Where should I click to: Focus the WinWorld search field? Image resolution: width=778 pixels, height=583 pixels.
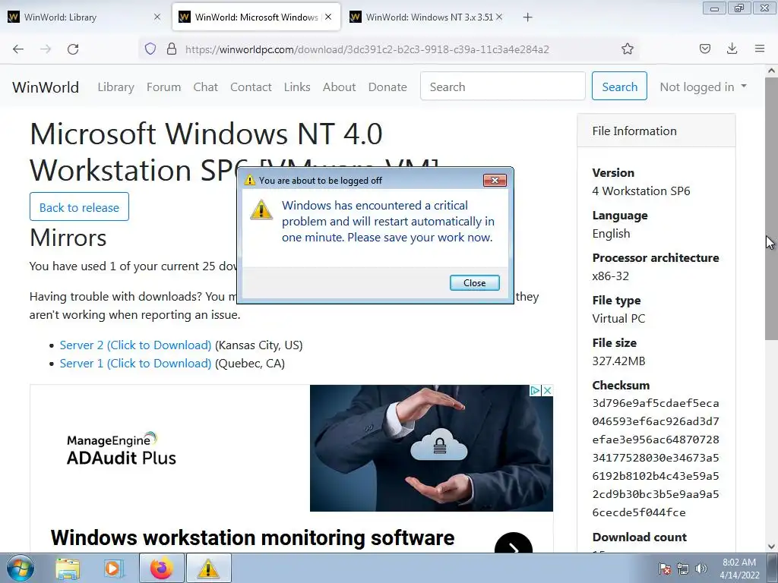pos(503,87)
